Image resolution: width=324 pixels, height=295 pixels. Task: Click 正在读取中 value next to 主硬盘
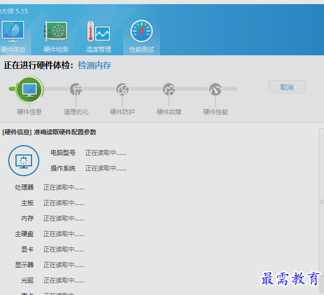pyautogui.click(x=64, y=234)
